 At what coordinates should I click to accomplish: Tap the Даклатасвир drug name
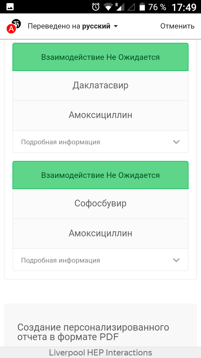click(x=100, y=85)
